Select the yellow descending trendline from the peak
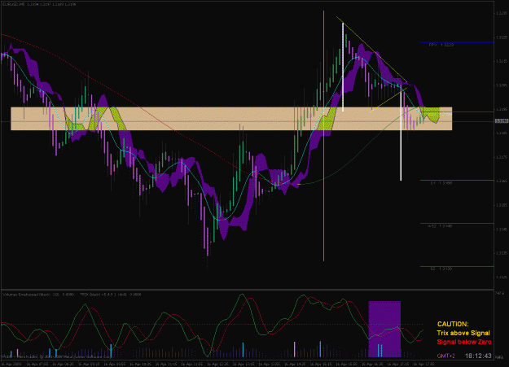Screen dimensions: 509x367 pos(371,49)
